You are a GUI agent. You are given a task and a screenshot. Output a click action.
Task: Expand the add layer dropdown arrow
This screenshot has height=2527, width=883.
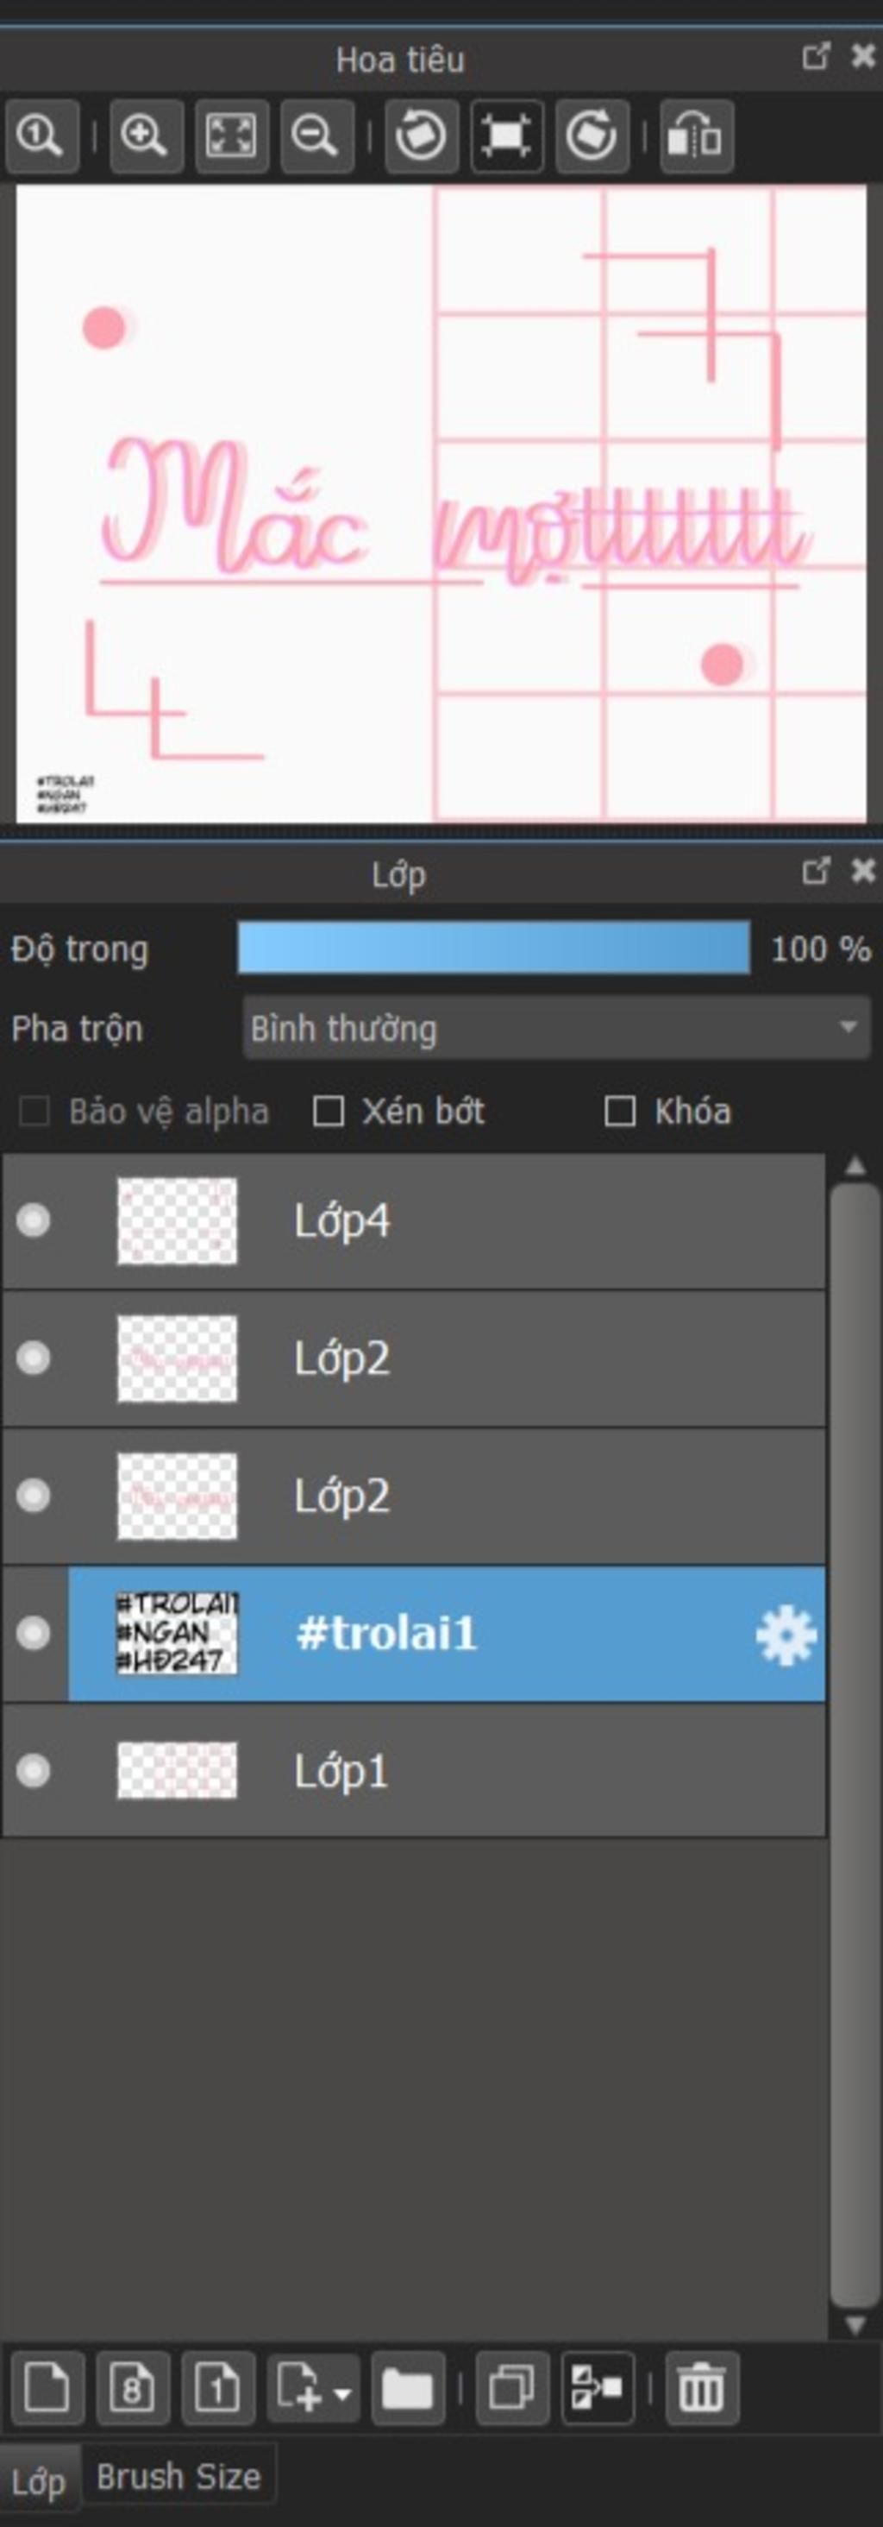pos(342,2393)
